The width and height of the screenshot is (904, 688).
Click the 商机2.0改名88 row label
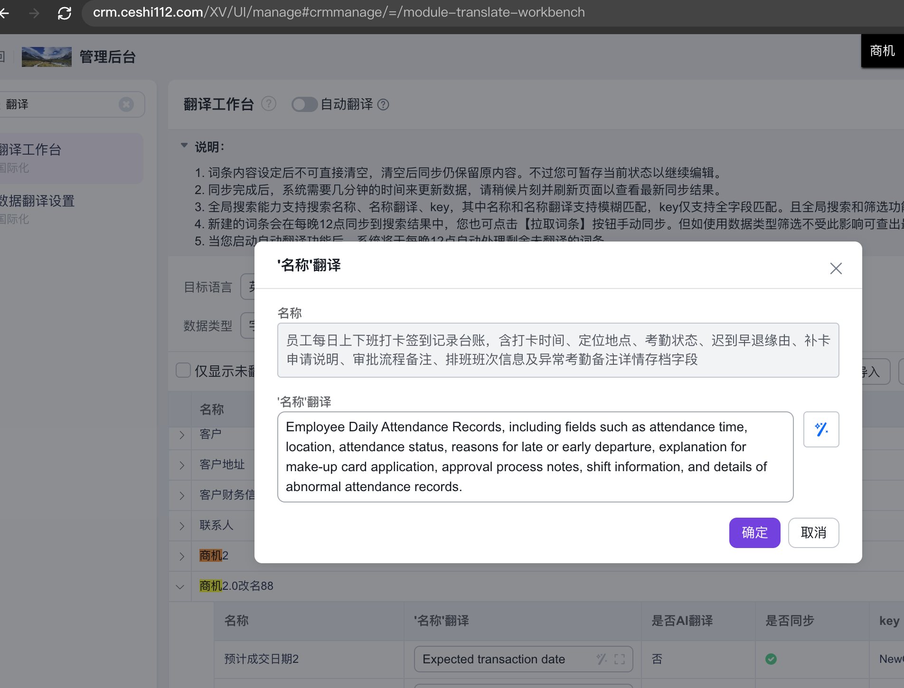click(236, 586)
